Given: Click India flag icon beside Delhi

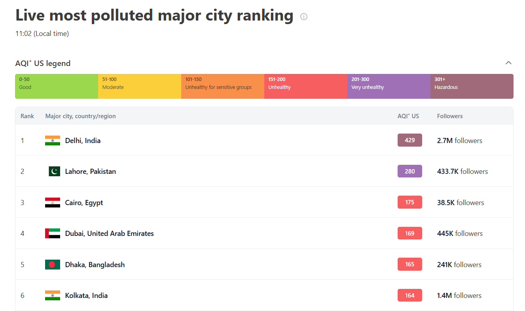Looking at the screenshot, I should pyautogui.click(x=53, y=140).
